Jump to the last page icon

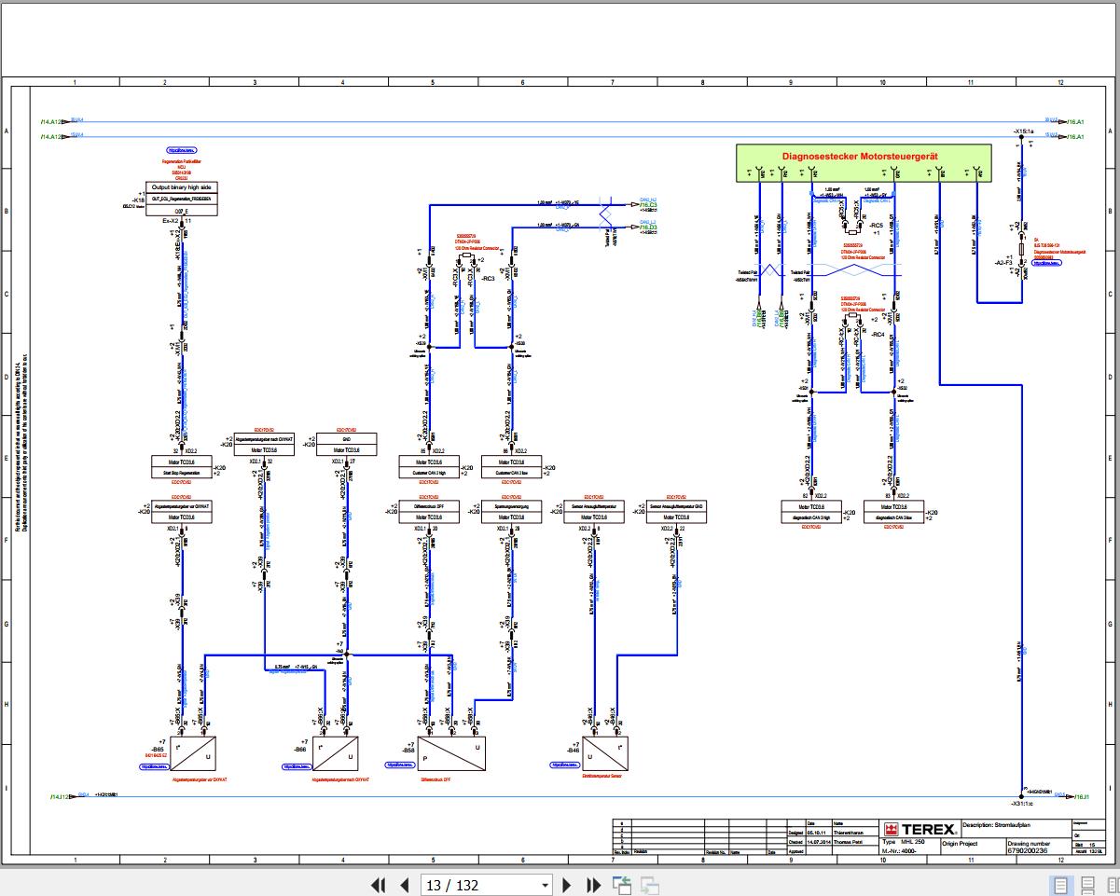594,885
